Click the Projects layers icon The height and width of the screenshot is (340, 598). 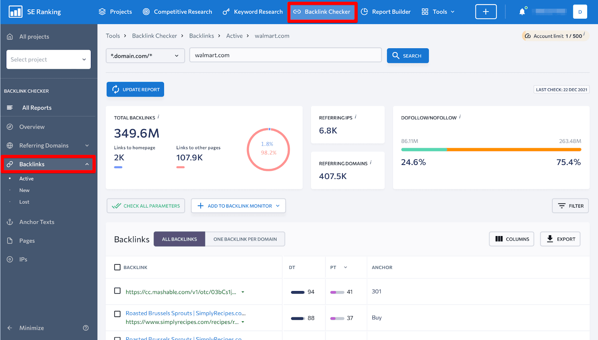coord(102,12)
